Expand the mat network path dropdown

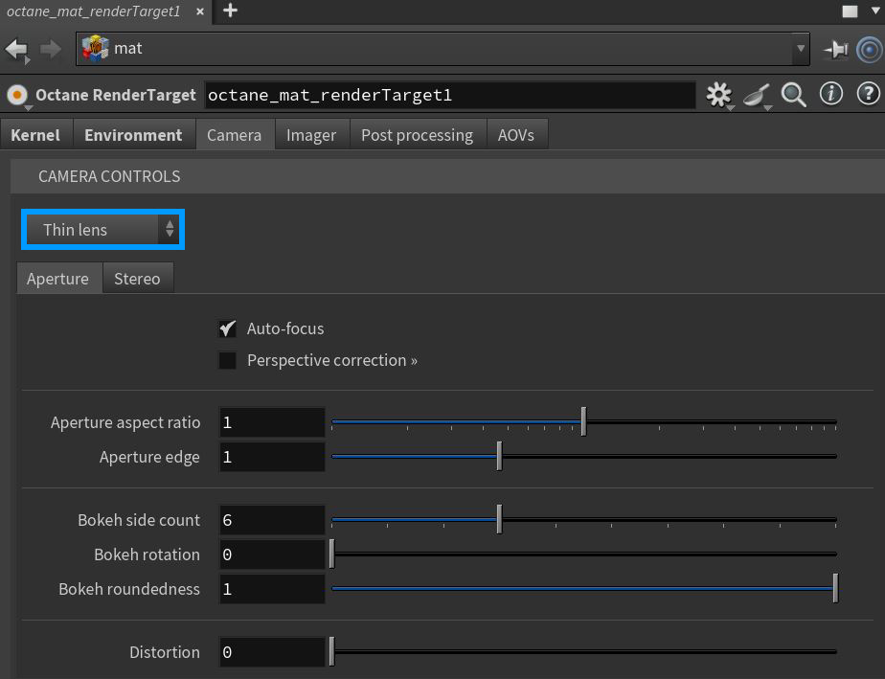[x=801, y=48]
